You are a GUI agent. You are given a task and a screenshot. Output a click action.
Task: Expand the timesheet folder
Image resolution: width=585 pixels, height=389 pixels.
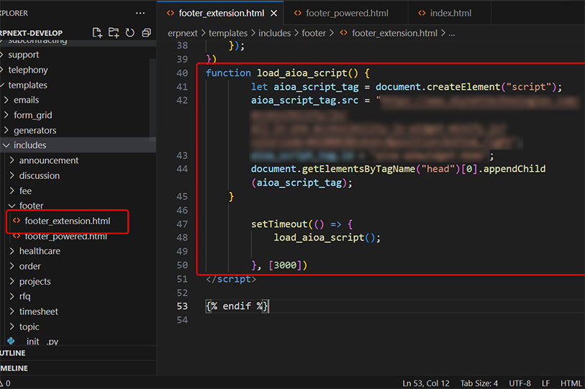[38, 311]
